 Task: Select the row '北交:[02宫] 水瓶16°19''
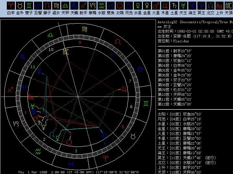pos(187,163)
